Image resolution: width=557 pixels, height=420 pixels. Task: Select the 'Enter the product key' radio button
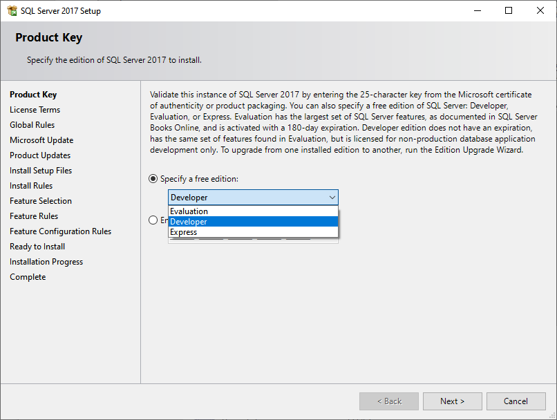[x=153, y=220]
